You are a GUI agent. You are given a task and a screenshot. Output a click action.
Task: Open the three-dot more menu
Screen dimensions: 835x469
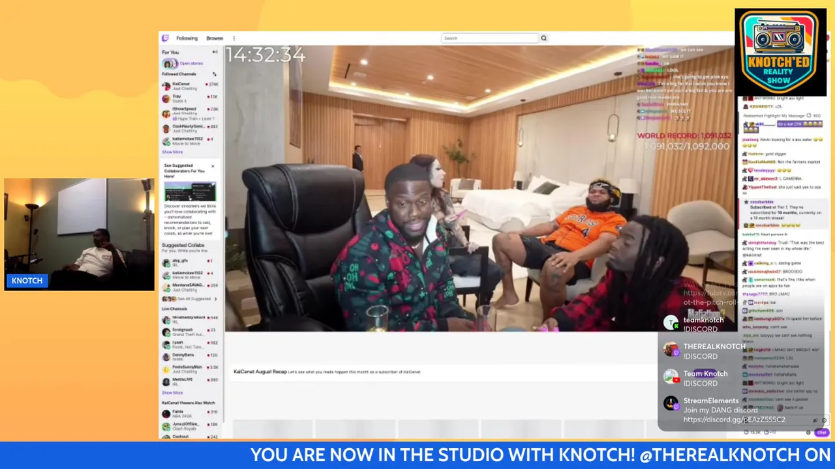point(234,38)
